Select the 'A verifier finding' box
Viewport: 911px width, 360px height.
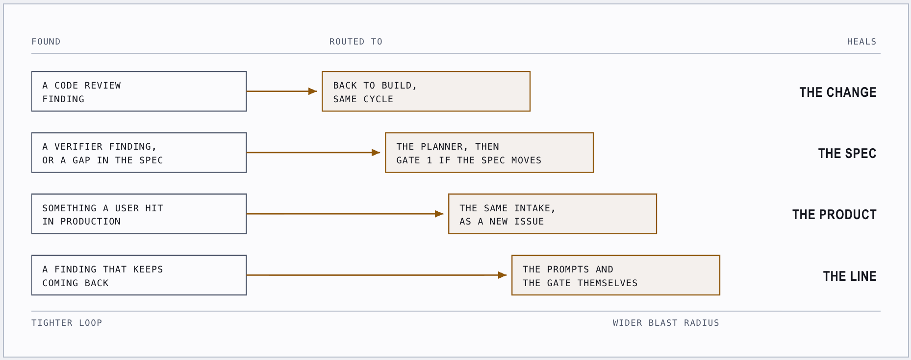[x=139, y=153]
